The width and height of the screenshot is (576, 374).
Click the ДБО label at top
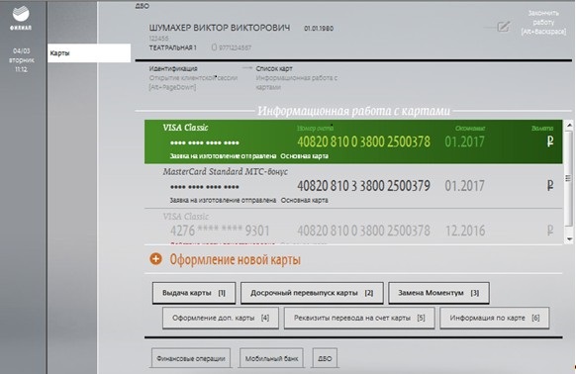click(142, 6)
